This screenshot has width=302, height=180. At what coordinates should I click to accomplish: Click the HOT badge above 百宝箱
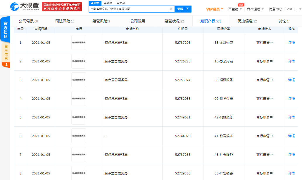tap(241, 5)
